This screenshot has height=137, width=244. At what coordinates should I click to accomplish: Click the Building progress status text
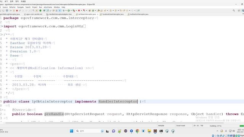[216, 126]
